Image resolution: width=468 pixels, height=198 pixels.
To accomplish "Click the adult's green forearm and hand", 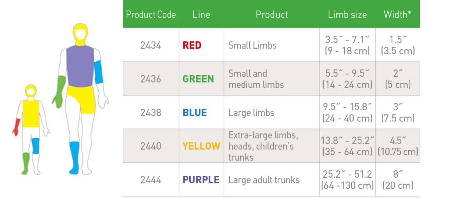I will click(x=60, y=92).
